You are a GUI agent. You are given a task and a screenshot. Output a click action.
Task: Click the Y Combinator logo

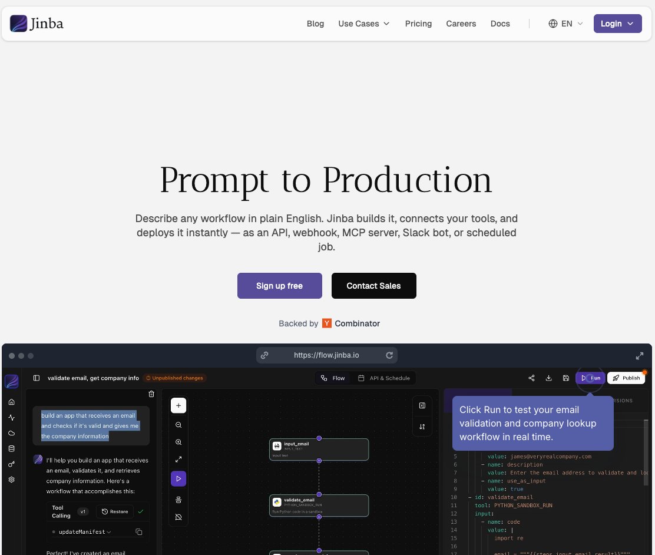tap(327, 323)
